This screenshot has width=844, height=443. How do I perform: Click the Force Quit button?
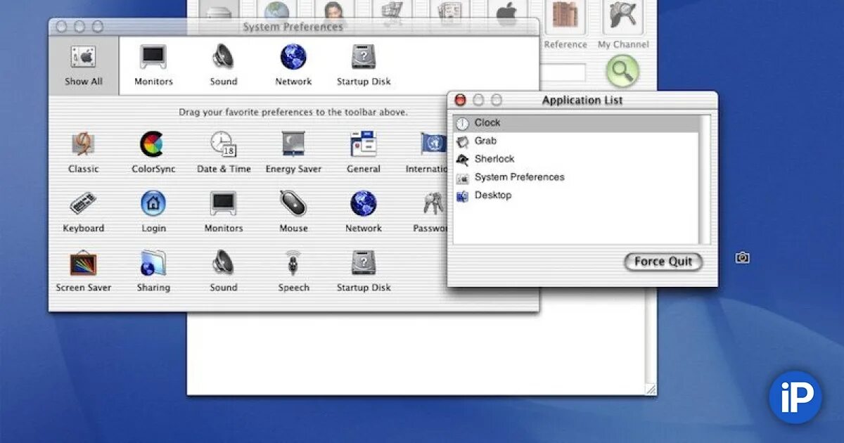tap(663, 262)
